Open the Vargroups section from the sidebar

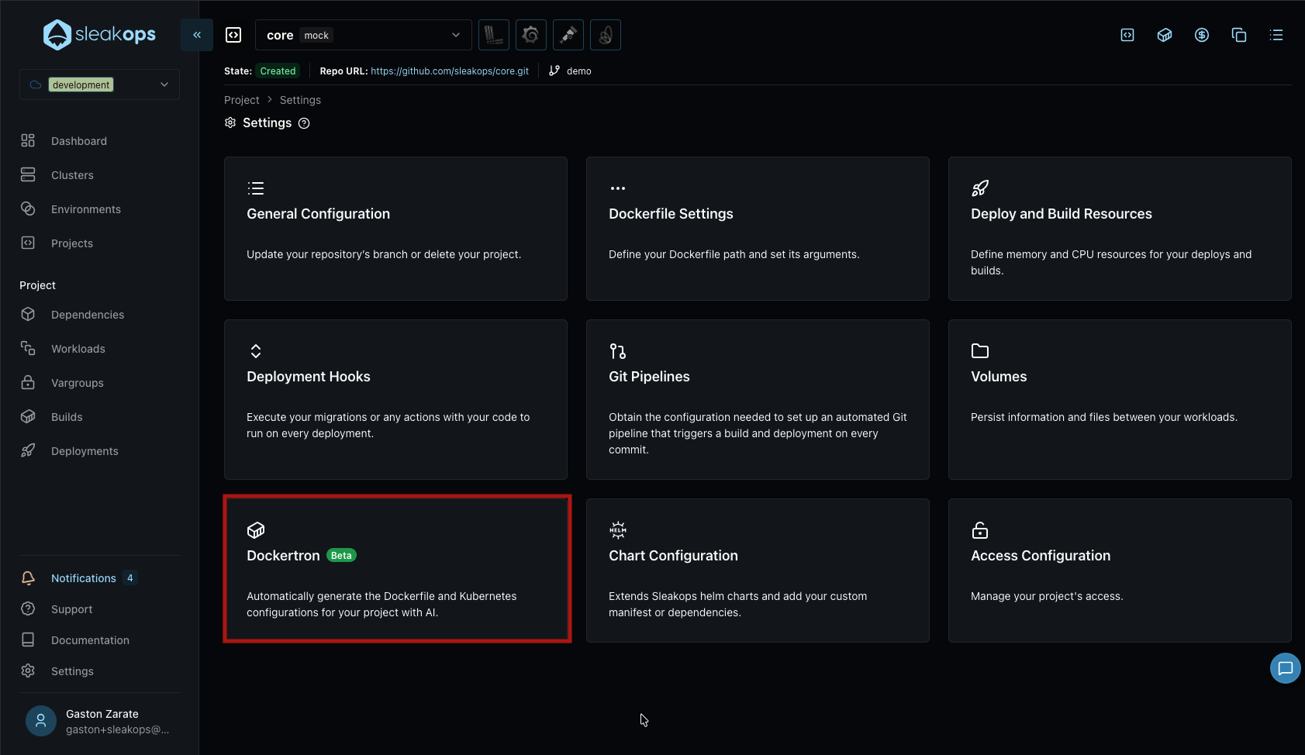(x=78, y=382)
